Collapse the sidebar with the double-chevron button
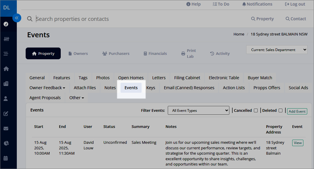 tap(17, 18)
